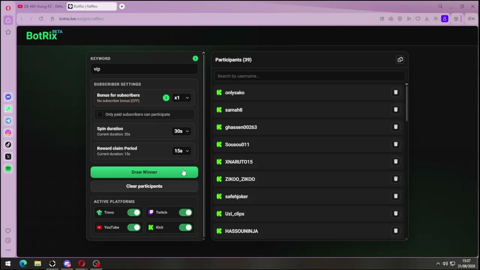Delete participant onlysako
Screen dimensions: 480x270
click(396, 92)
